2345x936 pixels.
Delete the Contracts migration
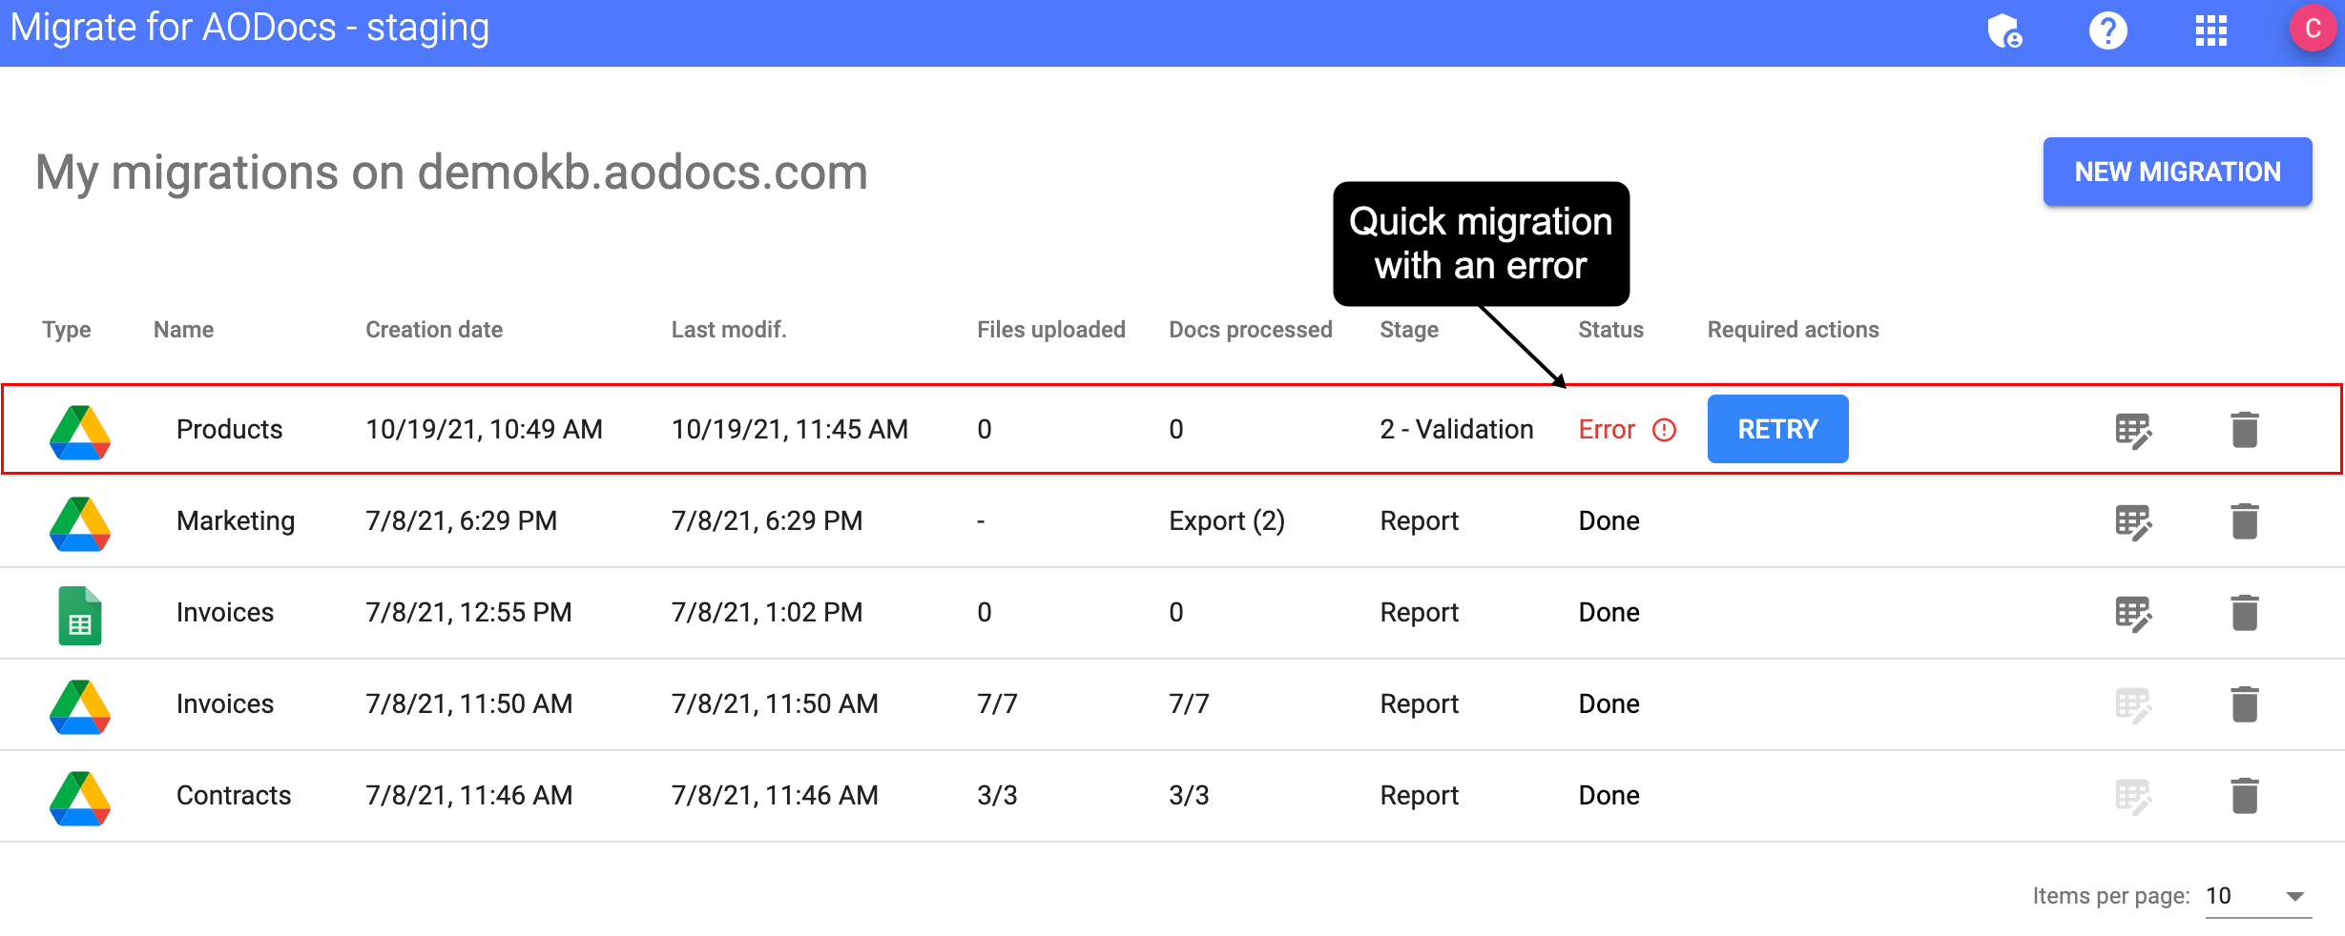(x=2245, y=796)
